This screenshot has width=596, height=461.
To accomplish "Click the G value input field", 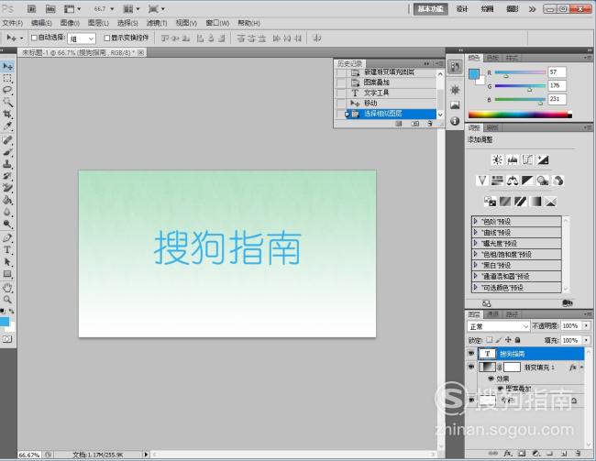I will point(557,86).
